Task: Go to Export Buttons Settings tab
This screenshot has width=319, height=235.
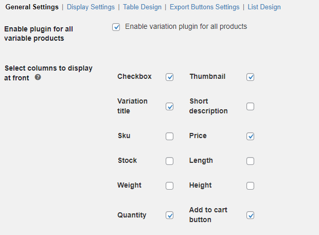Action: (x=204, y=7)
